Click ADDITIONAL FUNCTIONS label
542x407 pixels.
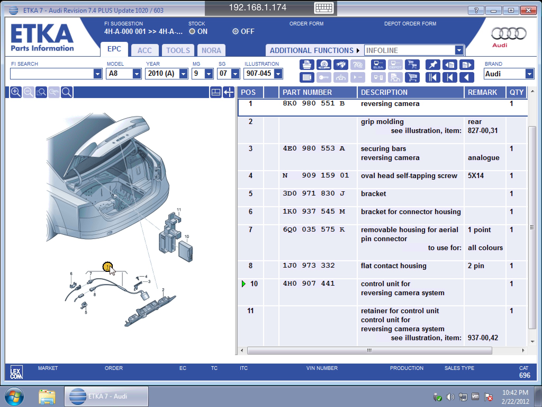pos(311,50)
